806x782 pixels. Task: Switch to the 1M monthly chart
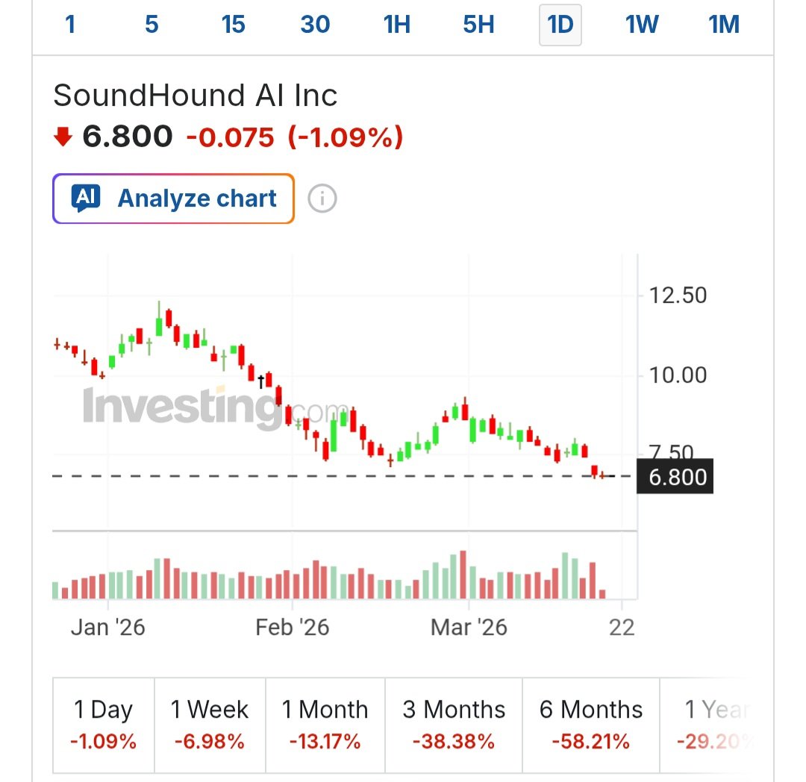pyautogui.click(x=722, y=25)
